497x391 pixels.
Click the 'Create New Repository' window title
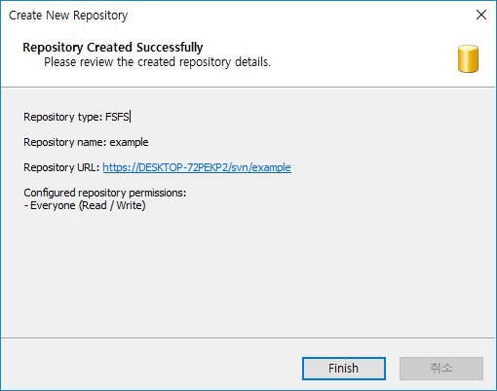pyautogui.click(x=68, y=16)
